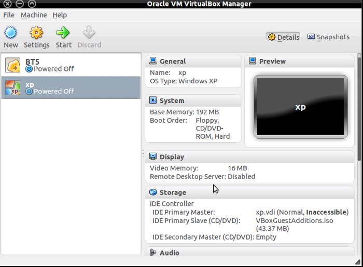Open the Display section header
The width and height of the screenshot is (363, 267).
tap(249, 157)
